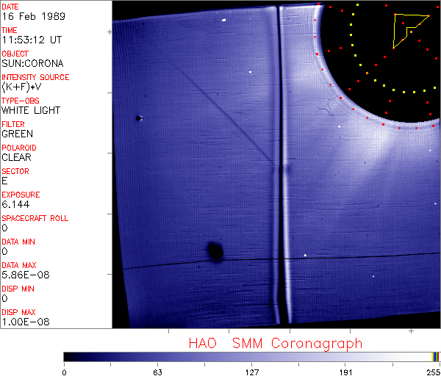This screenshot has width=441, height=376.
Task: Click the colorbar label 191
Action: [345, 372]
